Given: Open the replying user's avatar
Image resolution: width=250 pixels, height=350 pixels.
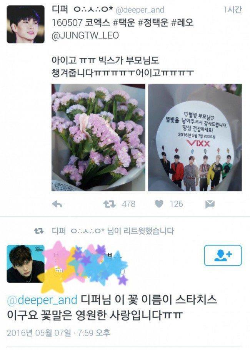Looking at the screenshot, I should (x=25, y=264).
